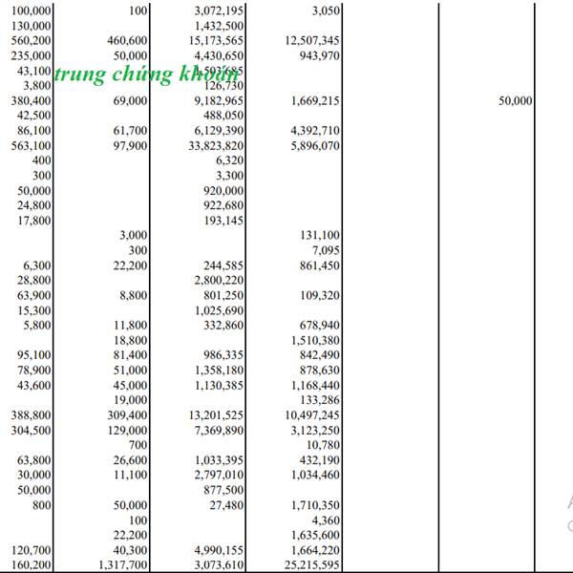Click the figure 10,780
Viewport: 573px width, 573px height.
click(x=323, y=445)
